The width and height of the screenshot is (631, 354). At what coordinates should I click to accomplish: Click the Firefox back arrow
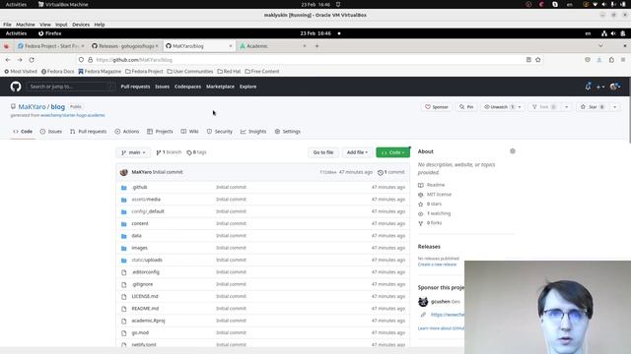point(8,60)
